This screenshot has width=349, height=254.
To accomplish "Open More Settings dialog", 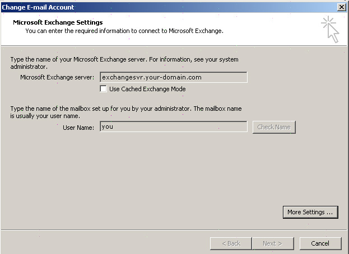I will [310, 212].
